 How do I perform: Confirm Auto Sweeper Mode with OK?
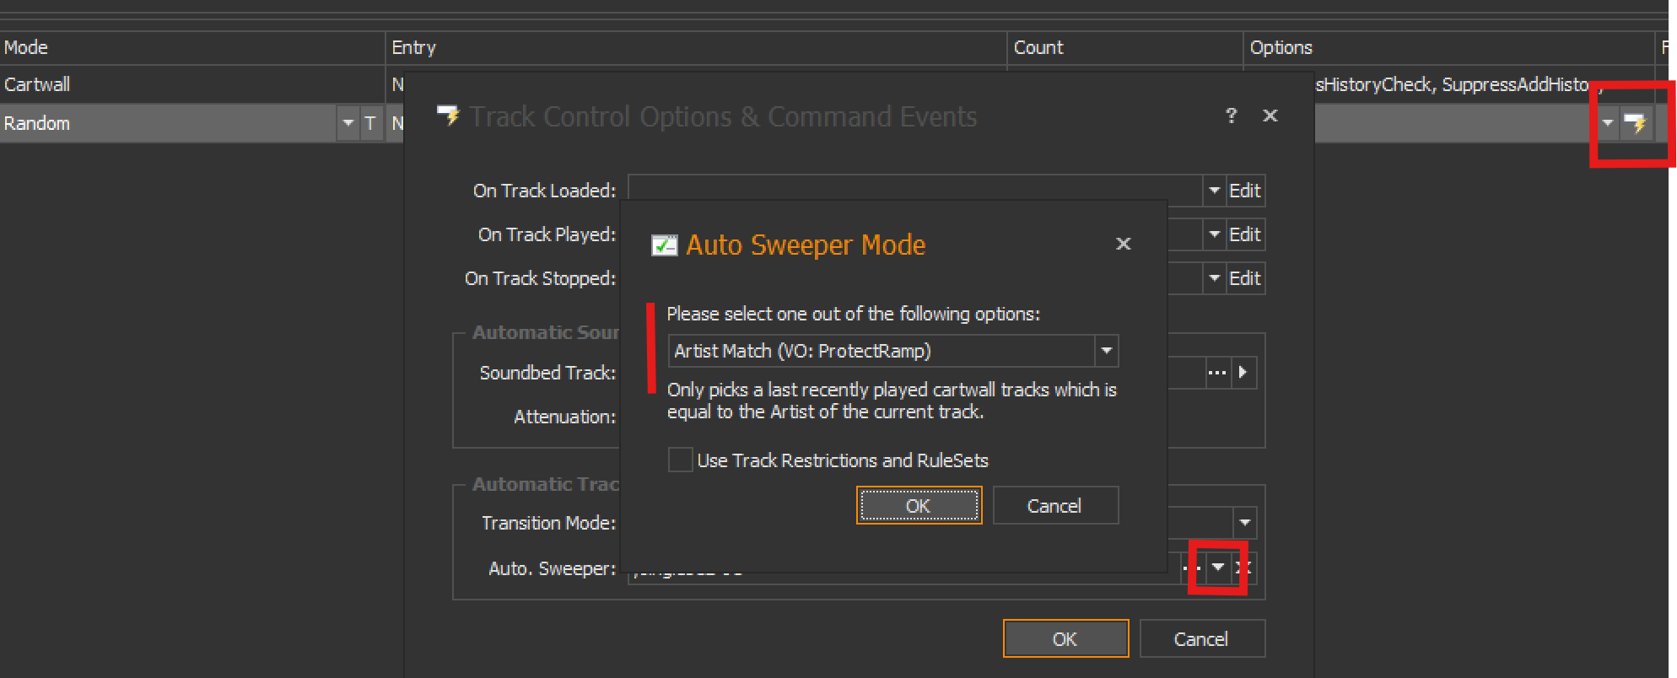coord(919,506)
